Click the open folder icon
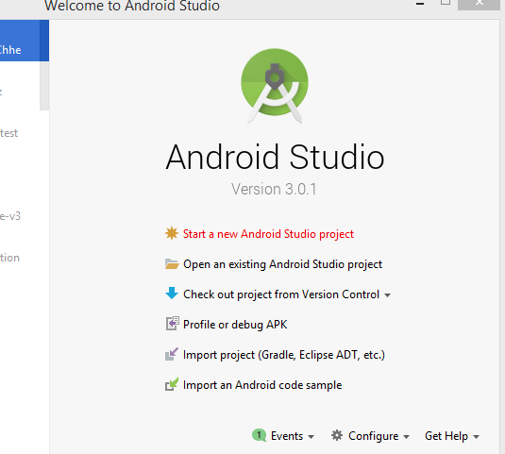Viewport: 505px width, 454px height. (172, 263)
